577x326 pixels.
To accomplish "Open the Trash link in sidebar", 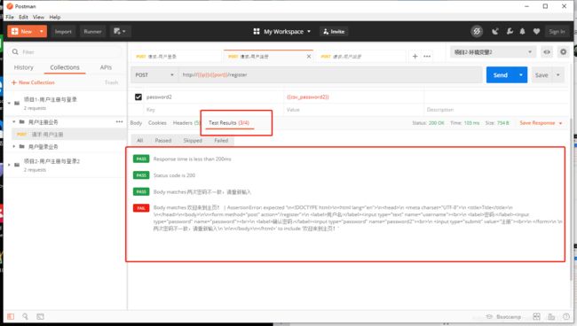I will (x=112, y=82).
